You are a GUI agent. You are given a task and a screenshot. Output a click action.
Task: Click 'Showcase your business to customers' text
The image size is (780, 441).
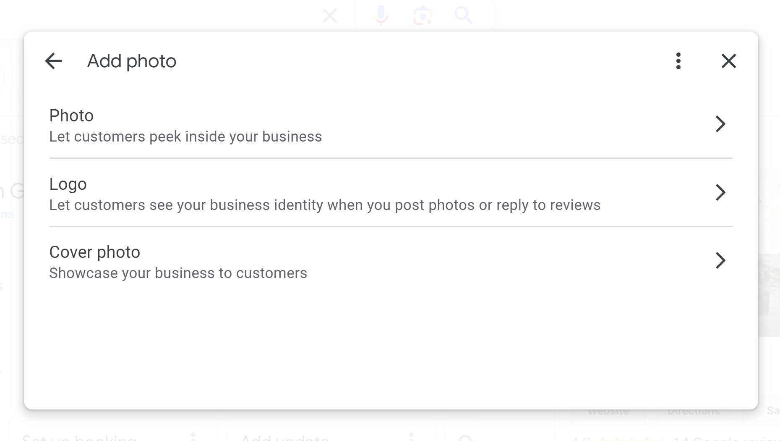[178, 273]
